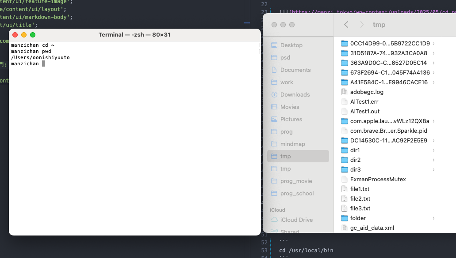The image size is (456, 258).
Task: Click the A41E584C folder name
Action: coord(389,82)
